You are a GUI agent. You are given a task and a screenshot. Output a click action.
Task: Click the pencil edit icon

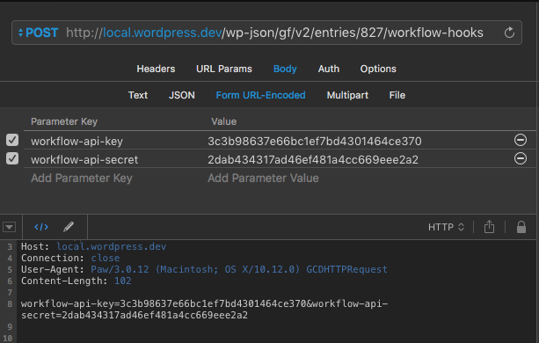69,227
